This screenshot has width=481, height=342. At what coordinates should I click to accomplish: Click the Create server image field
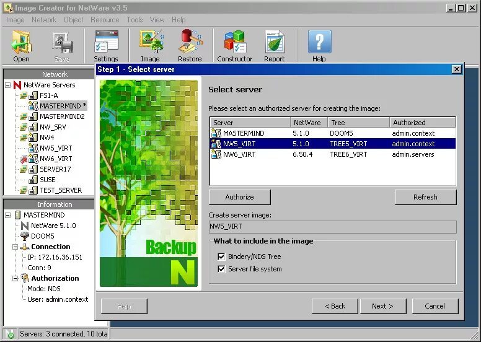[x=332, y=227]
